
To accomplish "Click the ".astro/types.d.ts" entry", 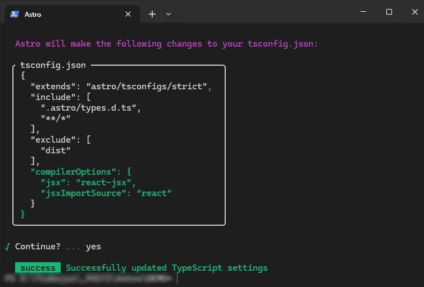I will [x=91, y=108].
